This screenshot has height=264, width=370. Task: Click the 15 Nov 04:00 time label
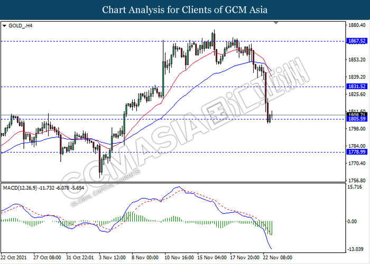212,257
